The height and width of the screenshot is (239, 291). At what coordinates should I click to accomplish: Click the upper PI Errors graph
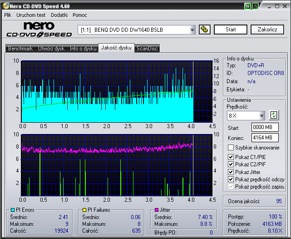[x=117, y=91]
